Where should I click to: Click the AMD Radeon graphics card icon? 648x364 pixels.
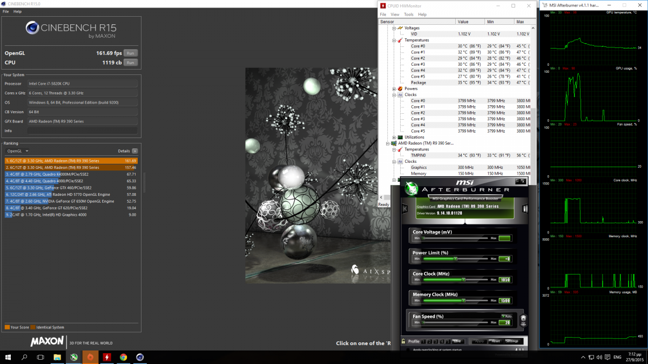[x=395, y=143]
